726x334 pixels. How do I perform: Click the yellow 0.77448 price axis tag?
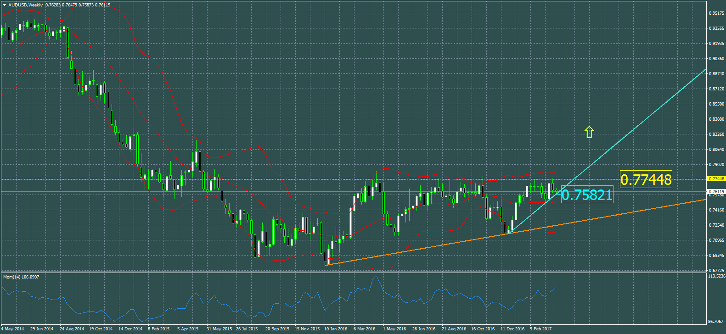716,179
